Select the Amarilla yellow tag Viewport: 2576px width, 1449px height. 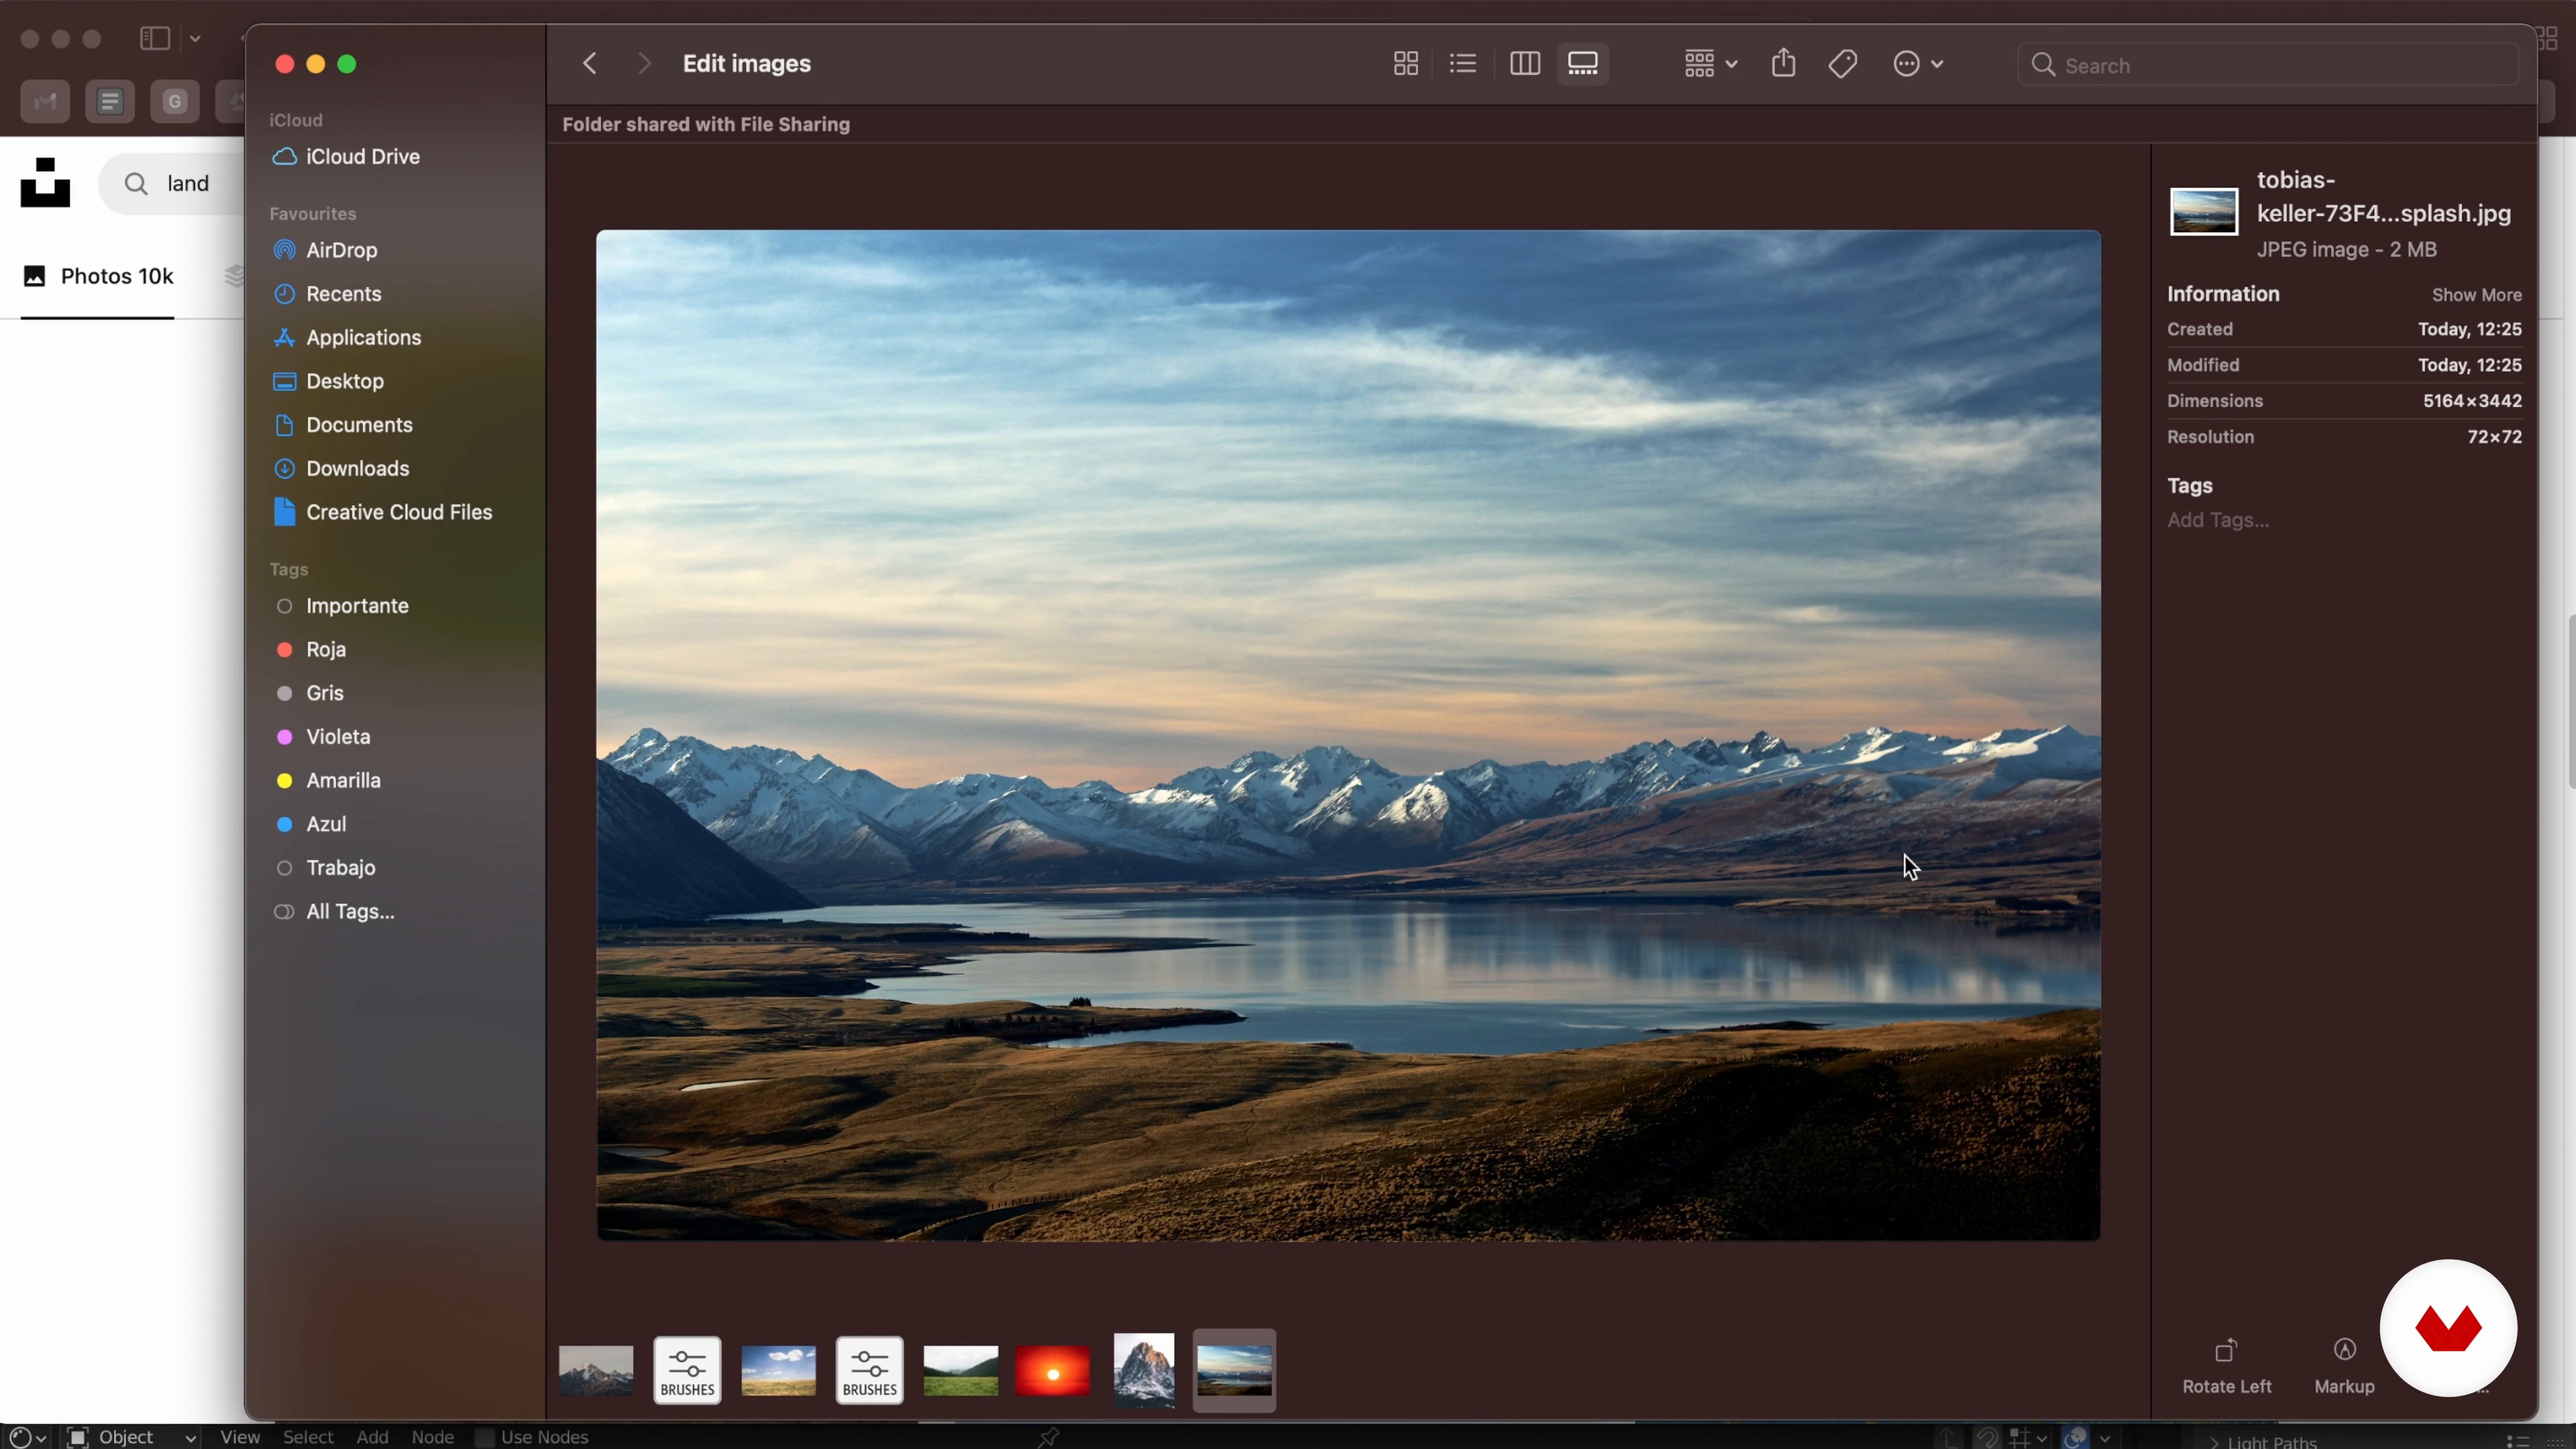(x=328, y=781)
